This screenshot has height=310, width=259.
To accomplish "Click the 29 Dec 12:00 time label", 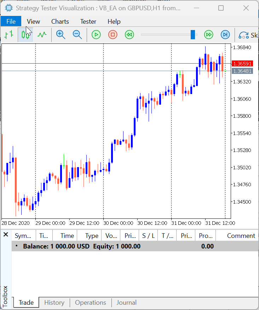I will 84,223.
